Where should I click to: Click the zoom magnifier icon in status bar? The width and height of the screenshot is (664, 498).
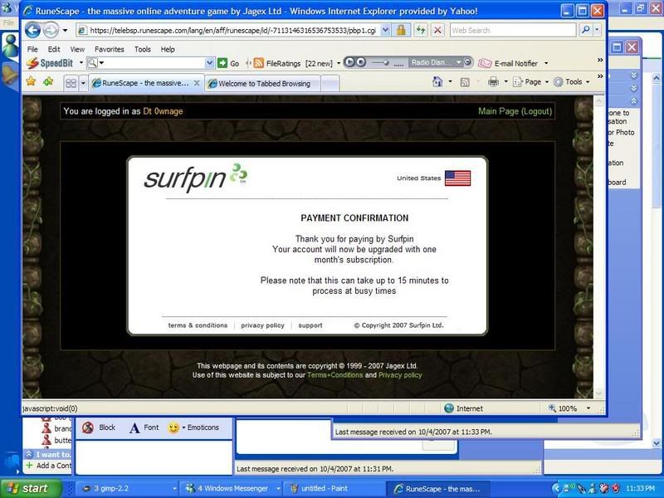click(552, 408)
